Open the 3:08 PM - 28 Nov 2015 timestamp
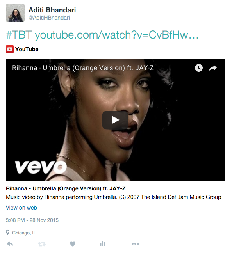 (x=32, y=220)
